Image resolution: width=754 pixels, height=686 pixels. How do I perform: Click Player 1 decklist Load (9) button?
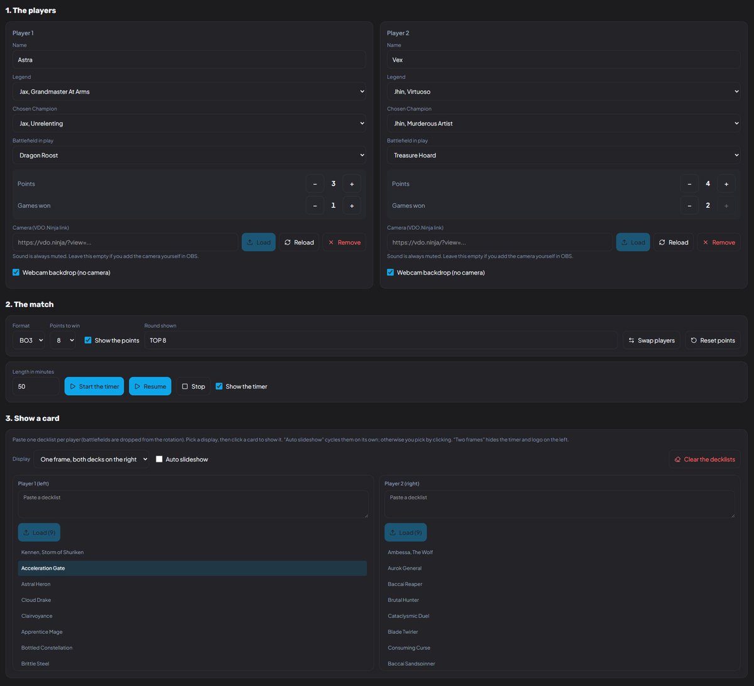click(x=39, y=533)
